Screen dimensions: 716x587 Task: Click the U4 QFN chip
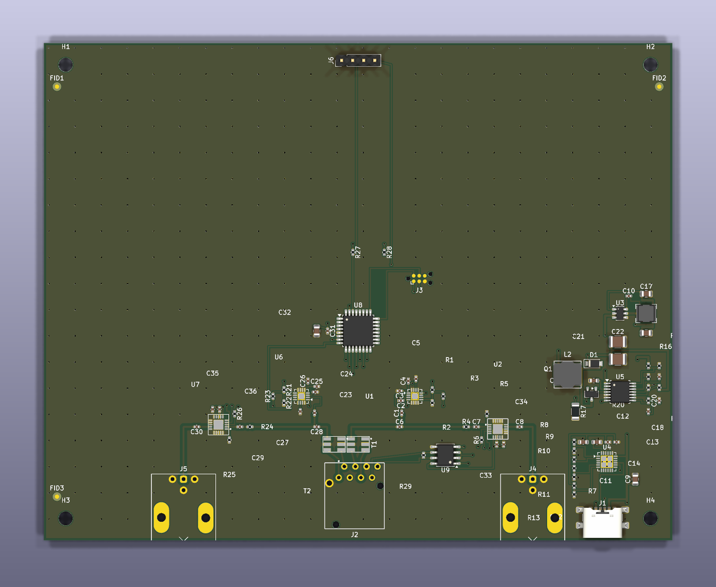point(606,461)
